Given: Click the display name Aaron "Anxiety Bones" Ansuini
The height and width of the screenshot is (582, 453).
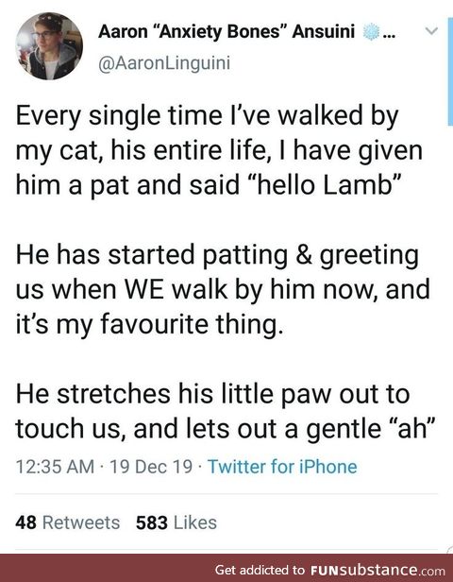Looking at the screenshot, I should [x=226, y=32].
